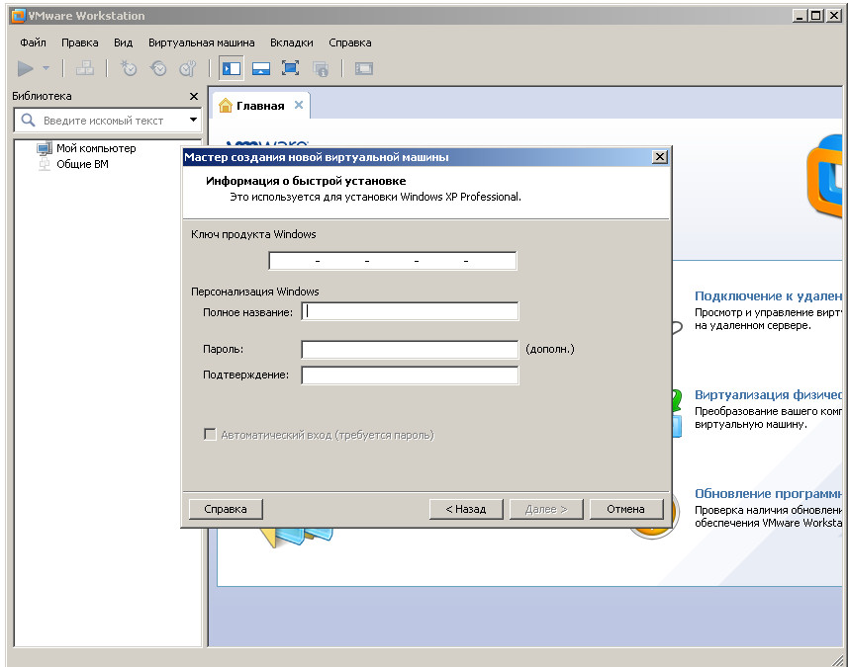Click the Windows product key field

click(x=393, y=261)
